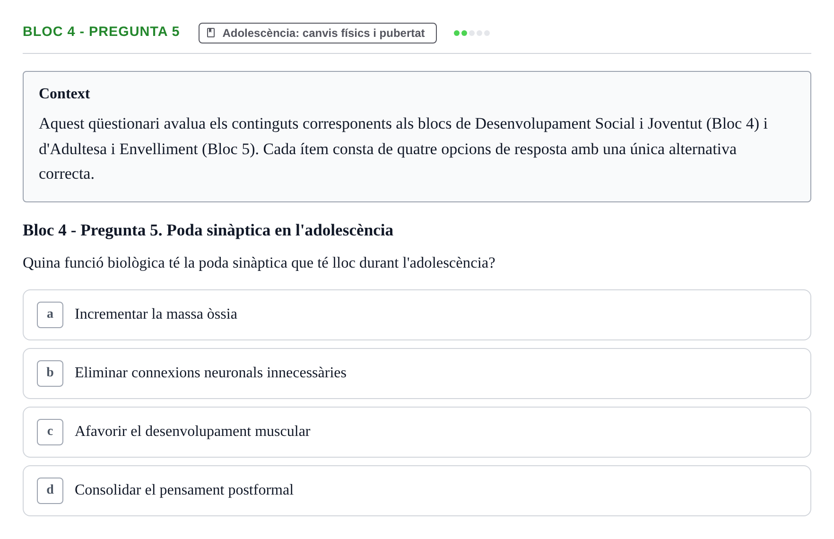The height and width of the screenshot is (539, 834).
Task: Select answer letter b box
Action: [50, 374]
